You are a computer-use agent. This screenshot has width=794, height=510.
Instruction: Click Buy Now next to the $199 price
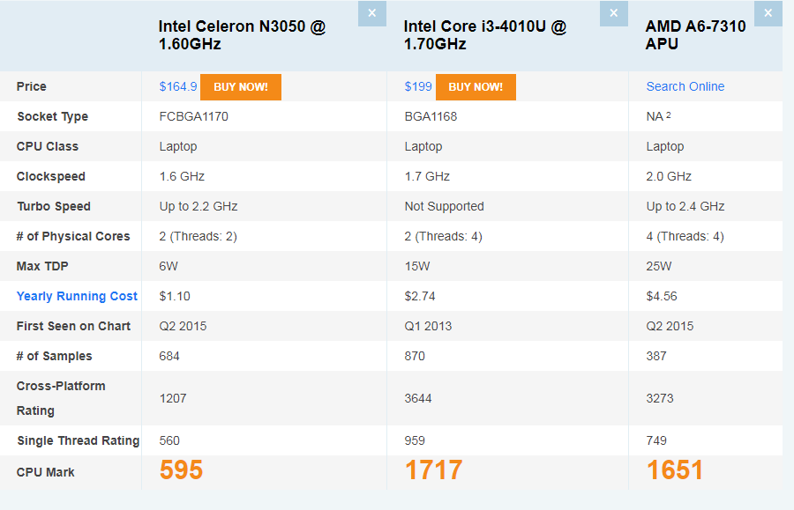tap(475, 87)
